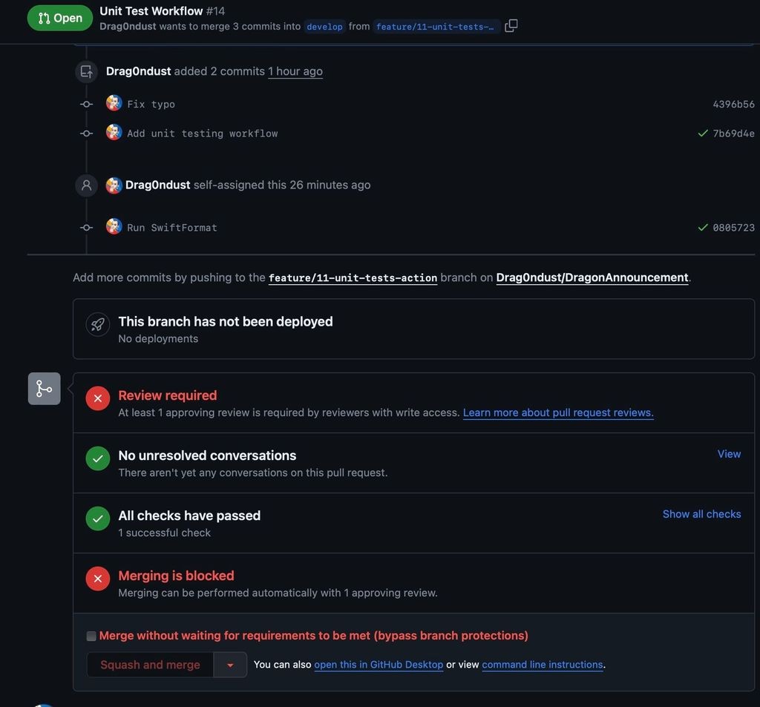This screenshot has width=760, height=707.
Task: Open this in GitHub Desktop link
Action: pyautogui.click(x=379, y=665)
